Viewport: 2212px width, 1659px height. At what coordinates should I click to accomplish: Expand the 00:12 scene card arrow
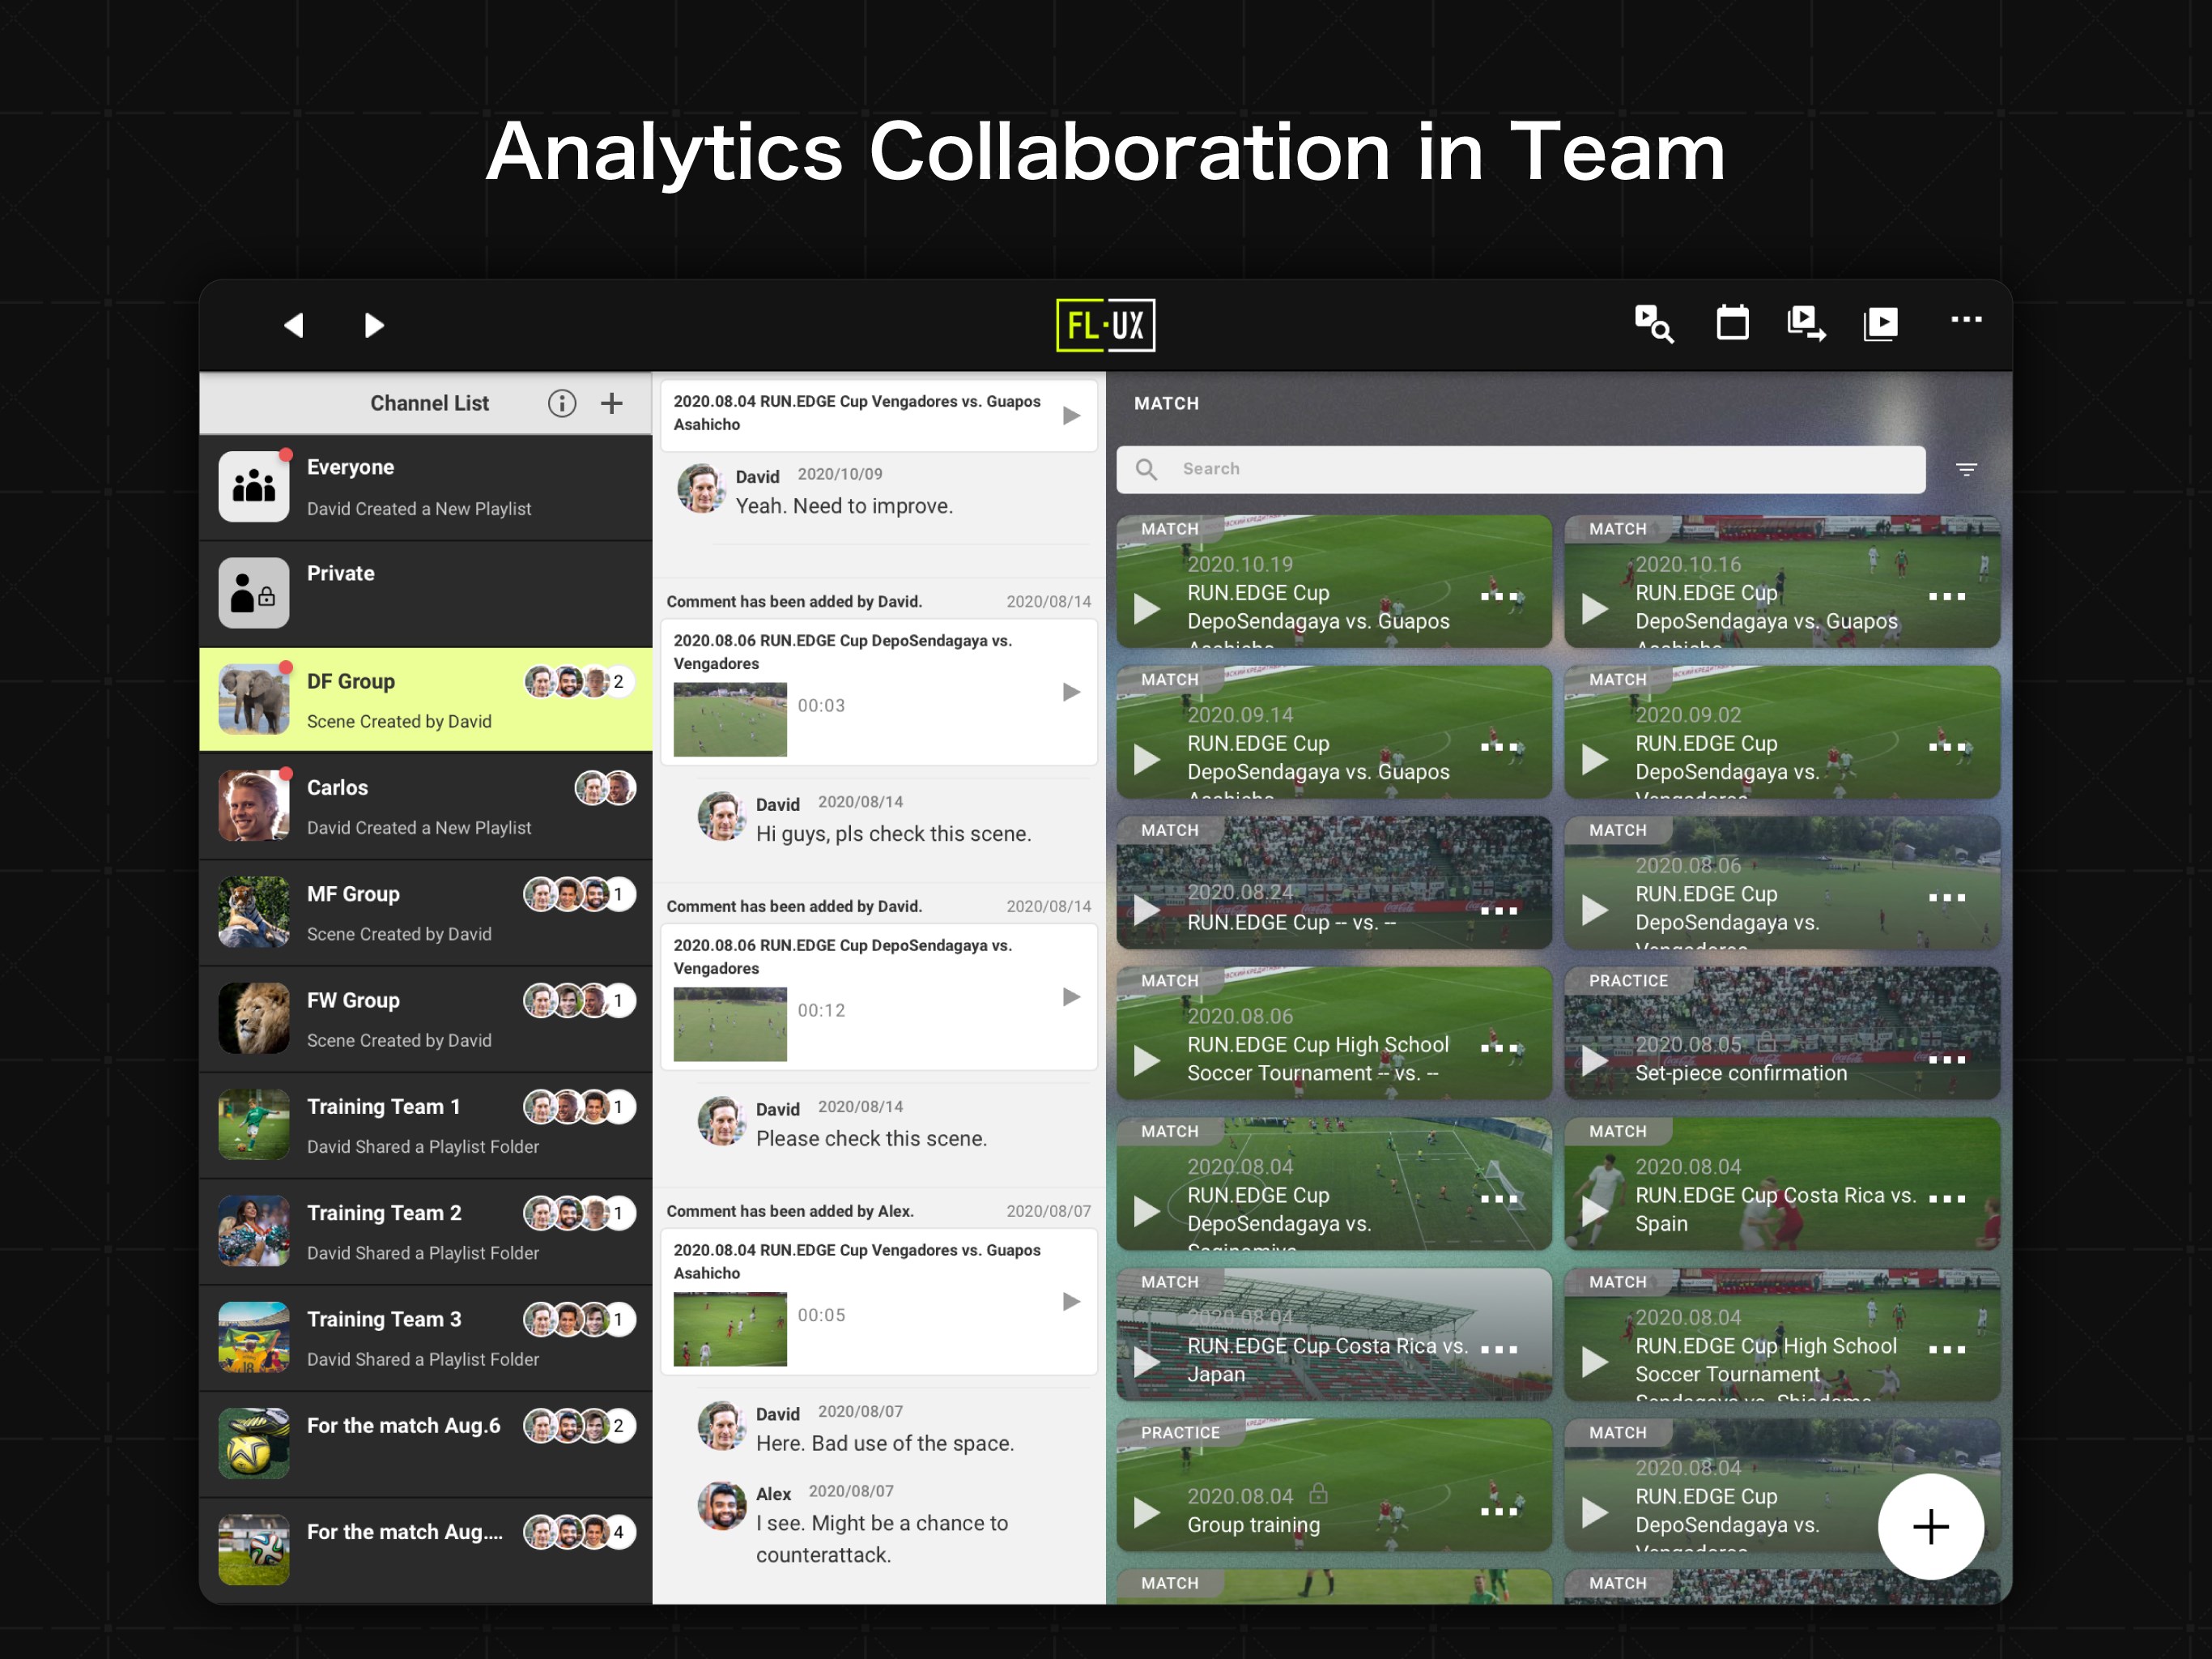[x=1071, y=996]
